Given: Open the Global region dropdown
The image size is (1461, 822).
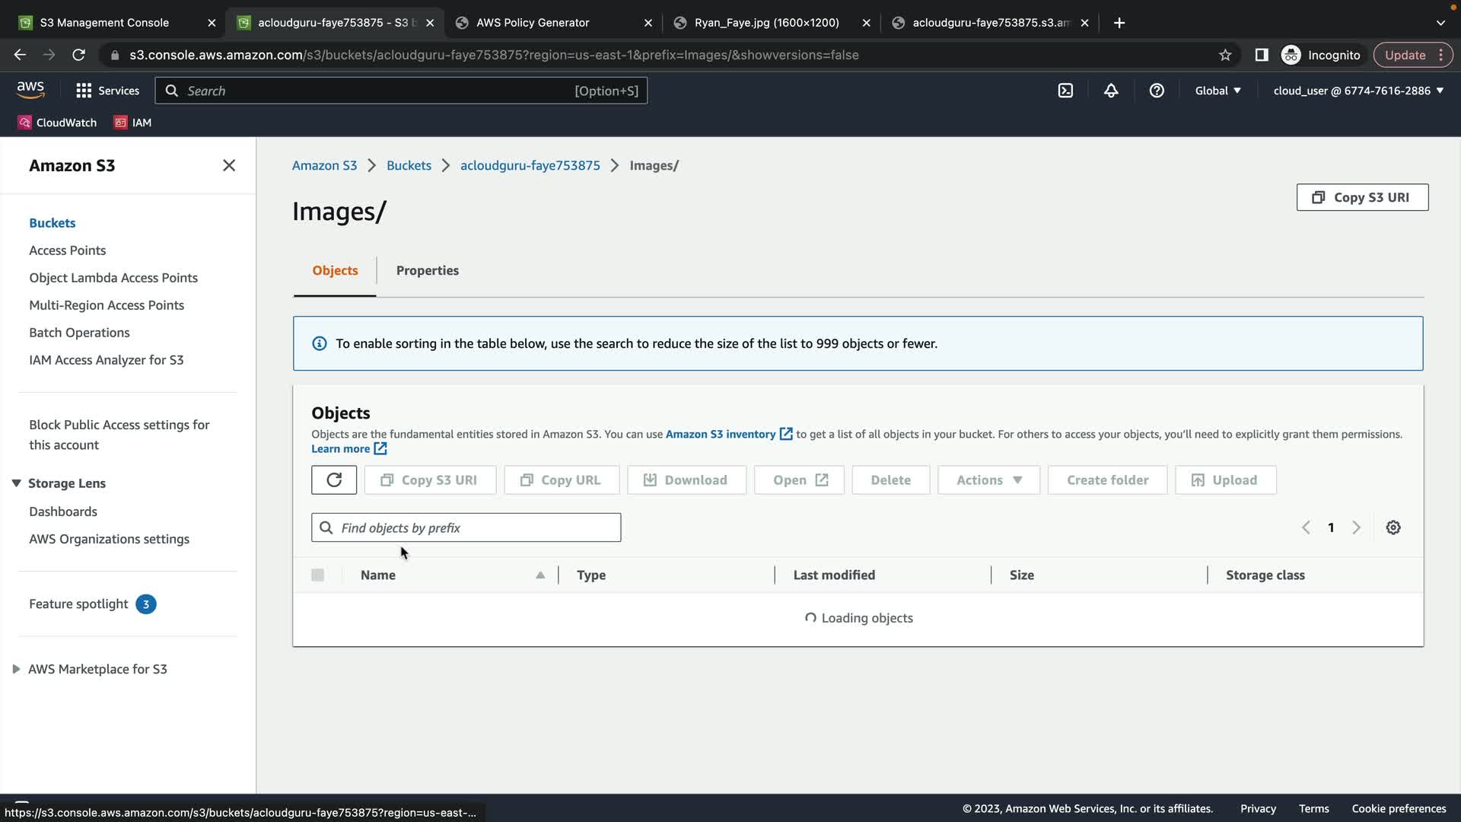Looking at the screenshot, I should [x=1217, y=91].
